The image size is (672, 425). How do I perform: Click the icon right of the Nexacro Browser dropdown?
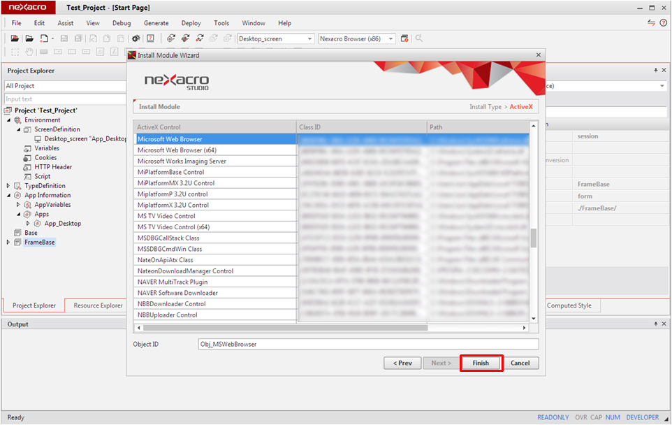[x=404, y=38]
